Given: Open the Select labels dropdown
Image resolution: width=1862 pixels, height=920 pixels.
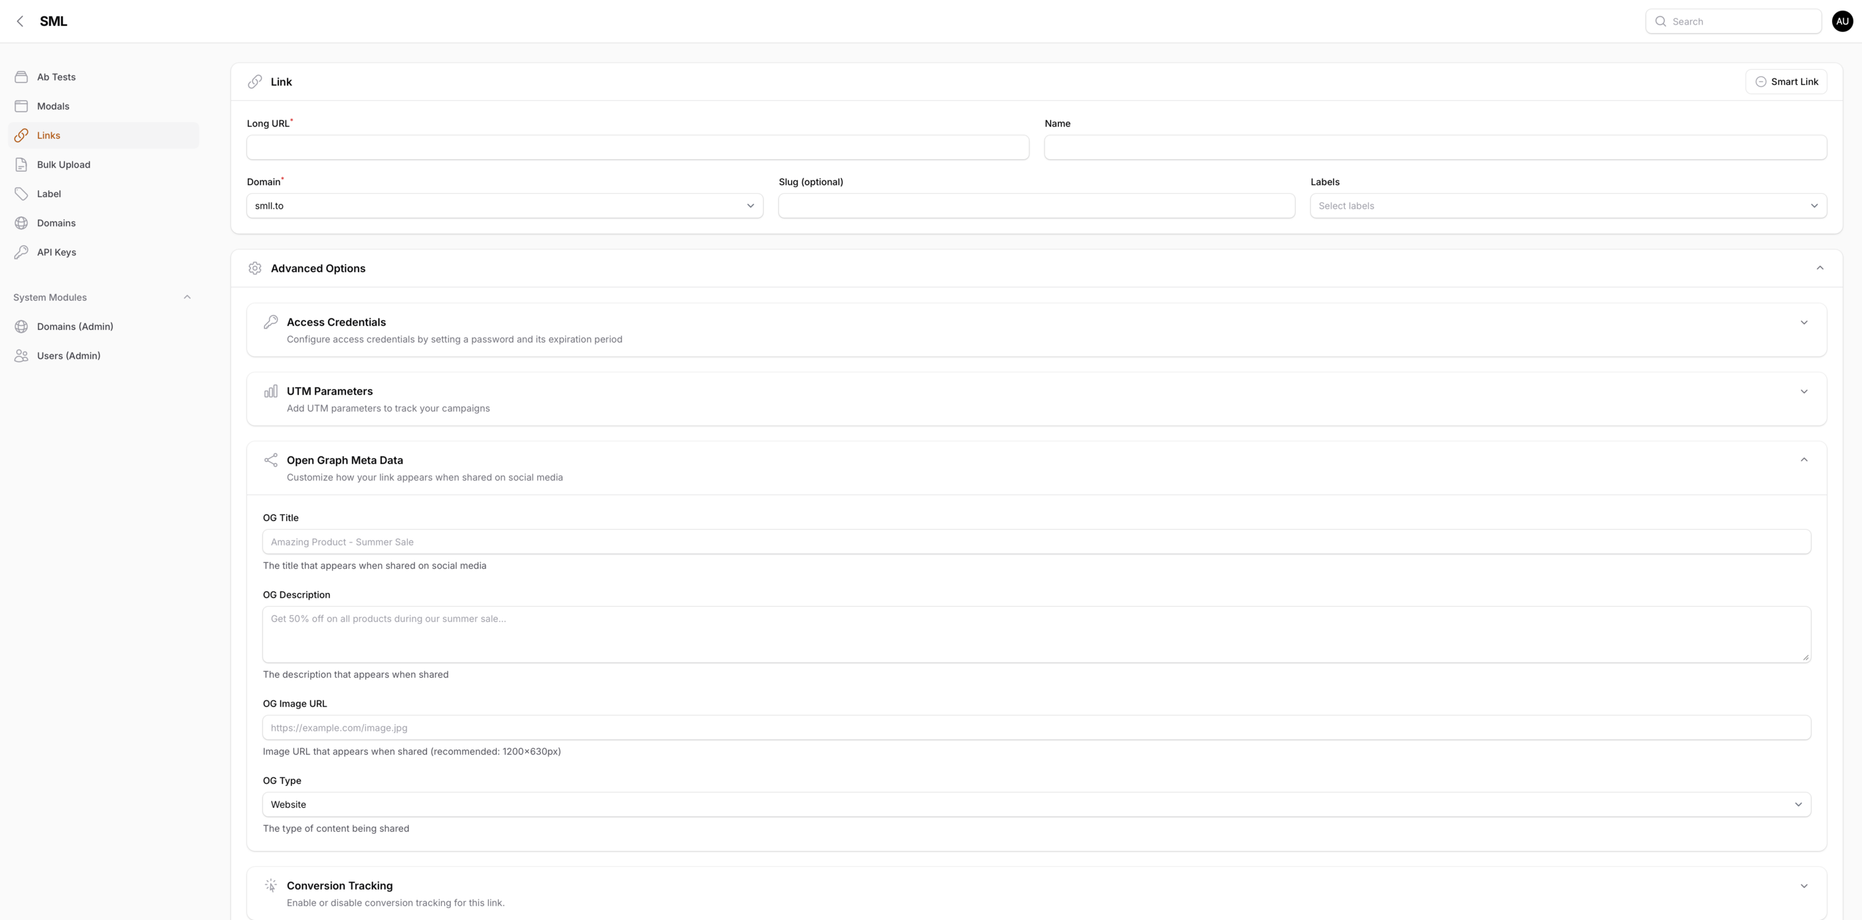Looking at the screenshot, I should 1568,206.
